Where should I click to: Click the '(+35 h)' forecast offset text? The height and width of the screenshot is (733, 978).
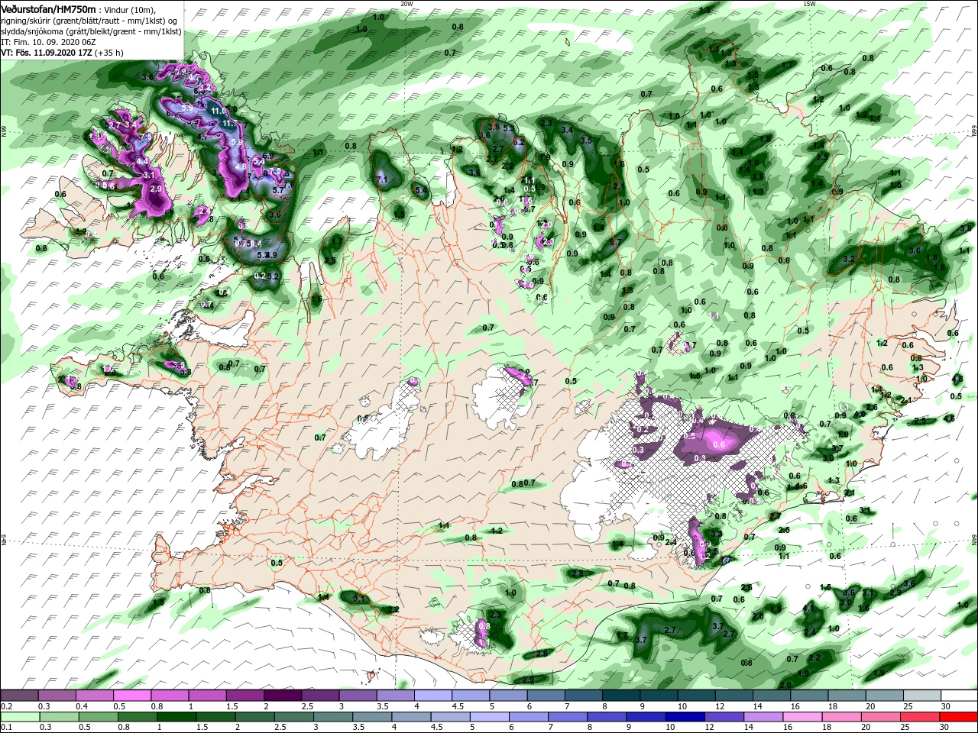(108, 53)
